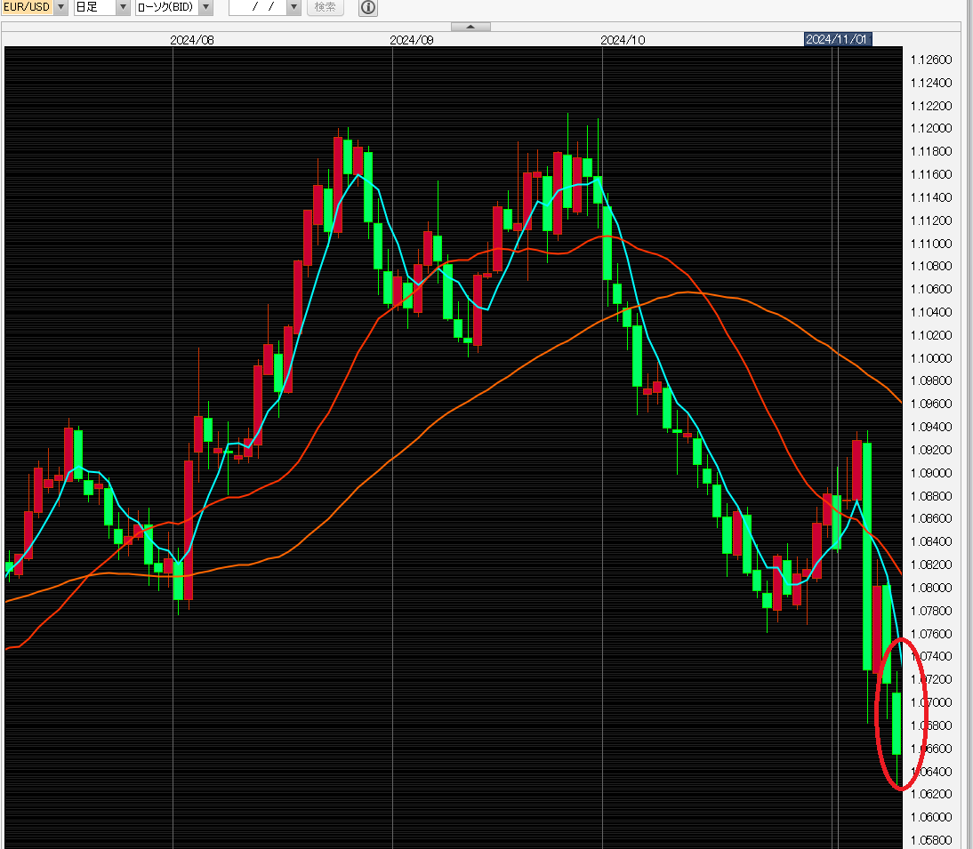Click the 日足 timeframe text box
The height and width of the screenshot is (849, 973).
pyautogui.click(x=93, y=8)
